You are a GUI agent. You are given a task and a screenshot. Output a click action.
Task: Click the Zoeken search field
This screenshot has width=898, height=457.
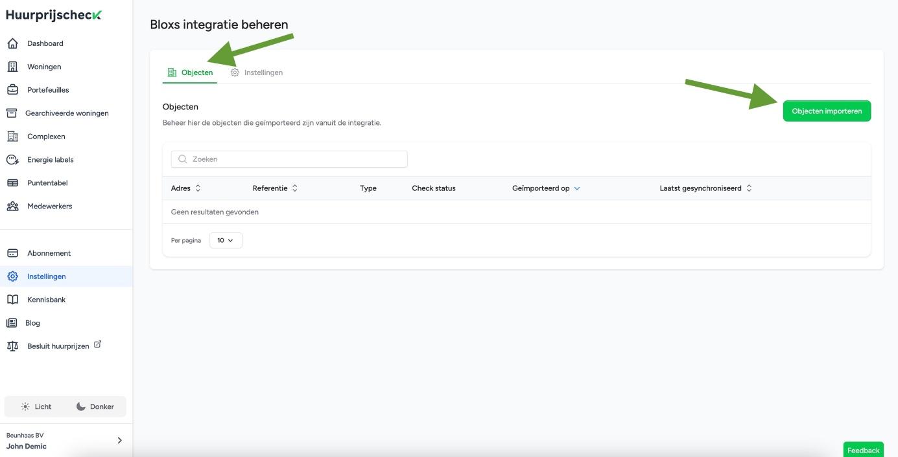tap(289, 159)
